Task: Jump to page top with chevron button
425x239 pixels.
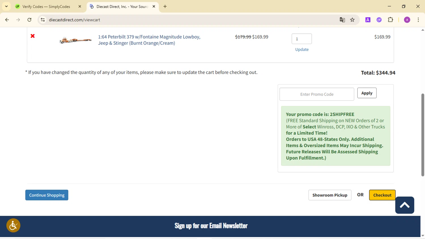Action: (x=405, y=205)
